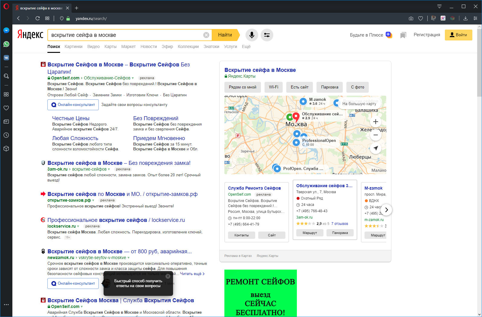The image size is (482, 317).
Task: Click the Войти login button
Action: [x=458, y=35]
